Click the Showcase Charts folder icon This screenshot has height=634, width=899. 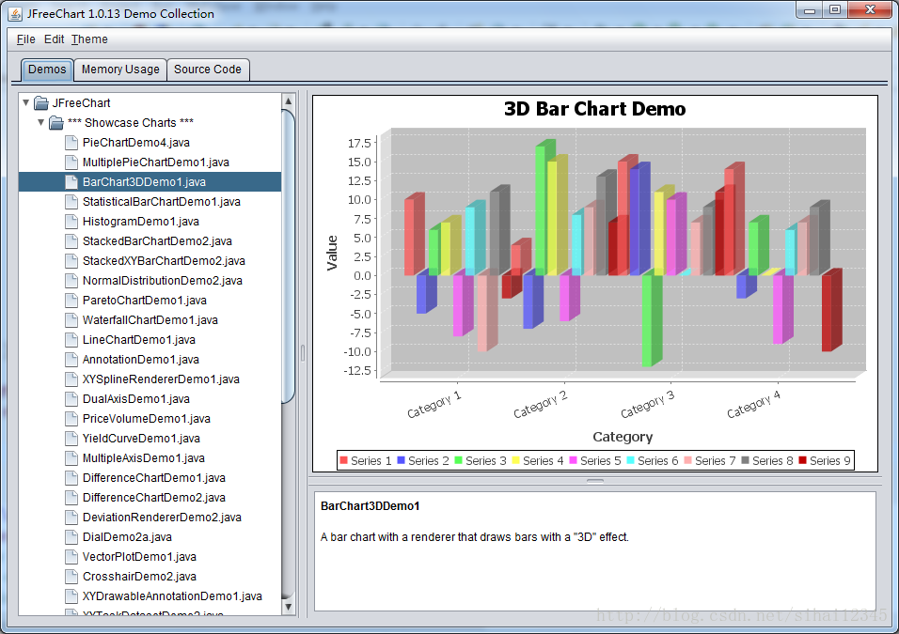pos(56,123)
